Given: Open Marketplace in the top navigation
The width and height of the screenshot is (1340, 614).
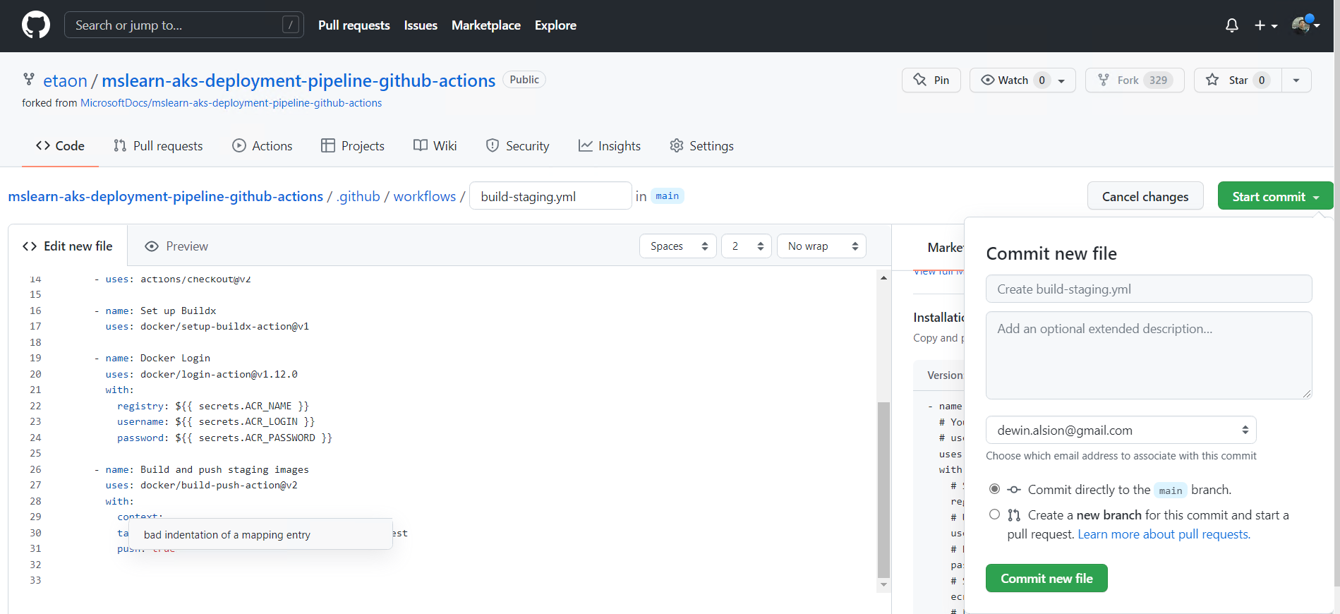Looking at the screenshot, I should tap(485, 25).
